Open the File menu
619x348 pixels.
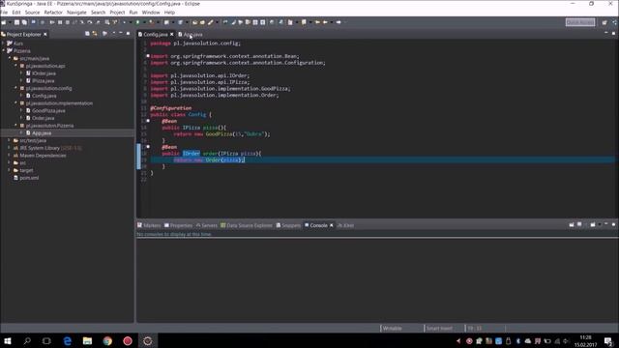point(4,13)
